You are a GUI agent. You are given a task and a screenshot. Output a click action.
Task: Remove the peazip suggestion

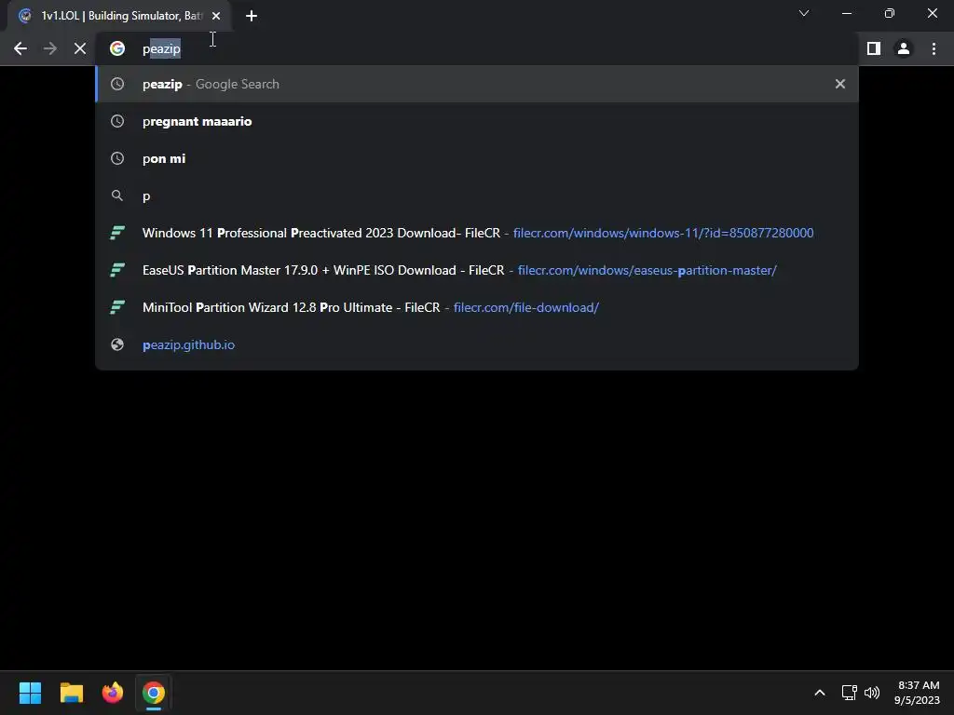(x=840, y=84)
